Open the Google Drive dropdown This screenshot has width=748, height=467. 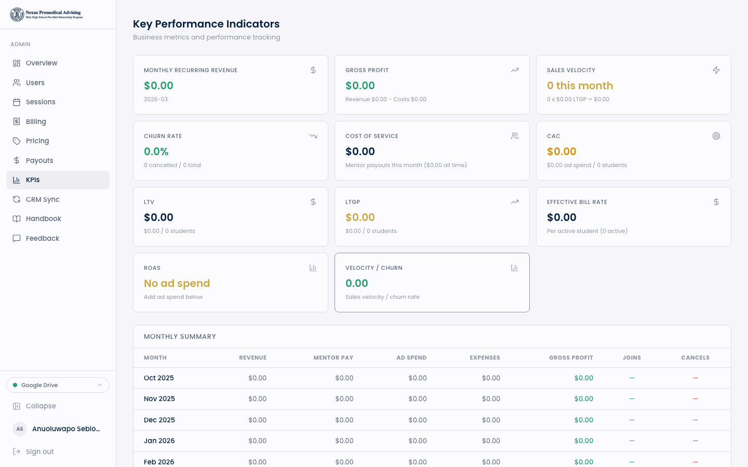tap(58, 385)
